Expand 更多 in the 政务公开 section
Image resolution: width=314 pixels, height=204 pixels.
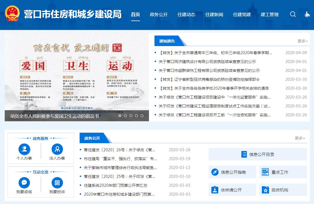click(x=300, y=138)
